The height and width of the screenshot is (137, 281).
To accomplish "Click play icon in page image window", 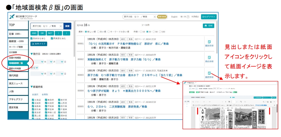I will coord(231,98).
